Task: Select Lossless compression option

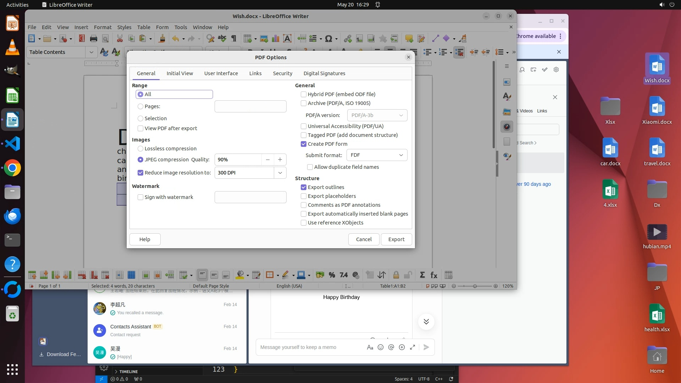Action: [140, 149]
